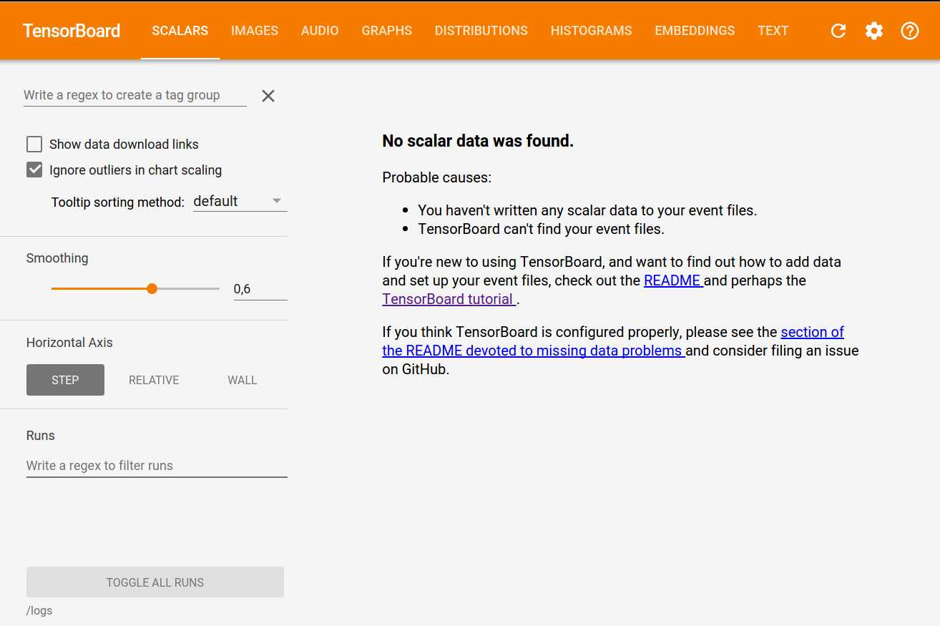This screenshot has height=626, width=940.
Task: Enable Show data download links checkbox
Action: (x=34, y=145)
